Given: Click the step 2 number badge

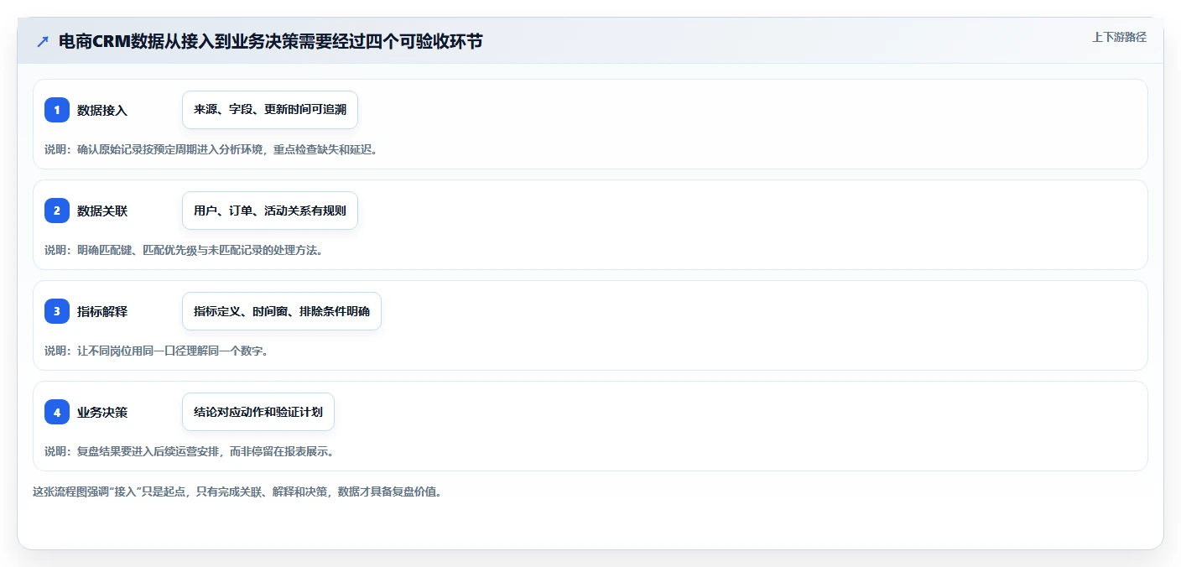Looking at the screenshot, I should 57,211.
